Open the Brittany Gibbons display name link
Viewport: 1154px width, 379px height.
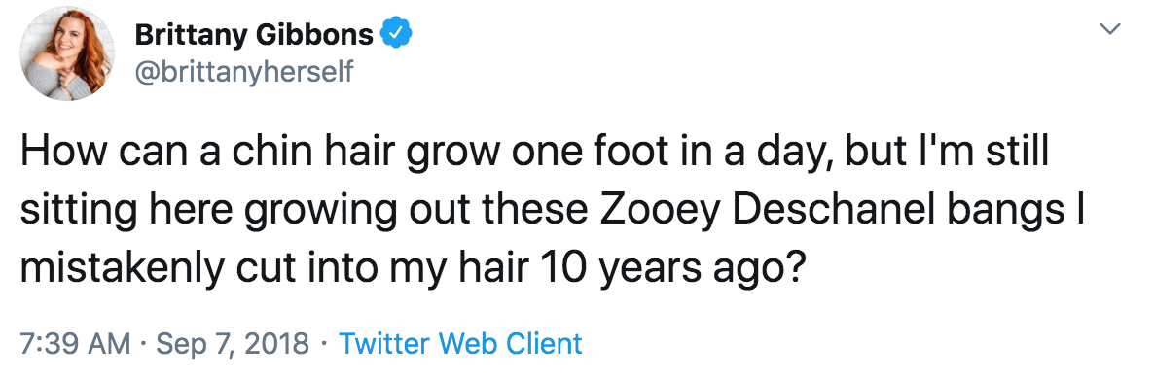pyautogui.click(x=254, y=35)
